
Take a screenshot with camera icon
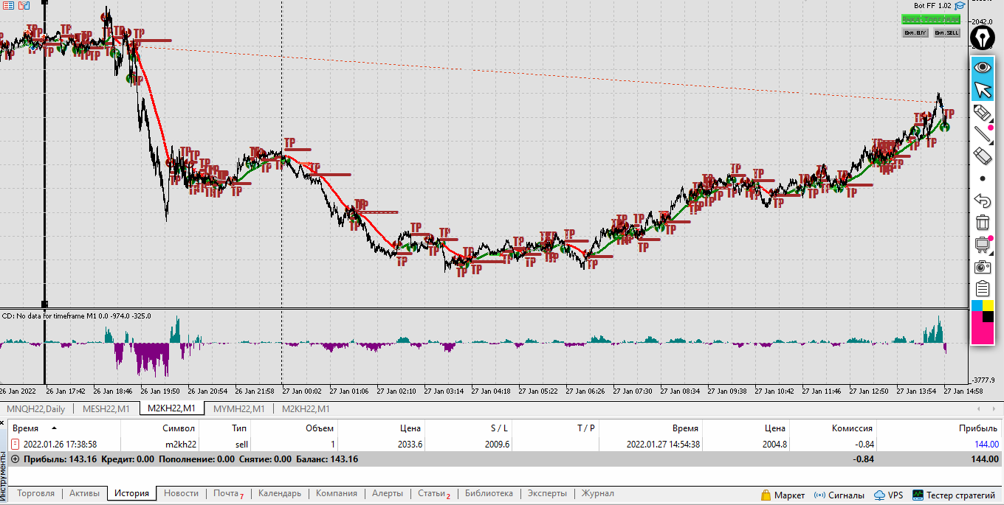982,266
